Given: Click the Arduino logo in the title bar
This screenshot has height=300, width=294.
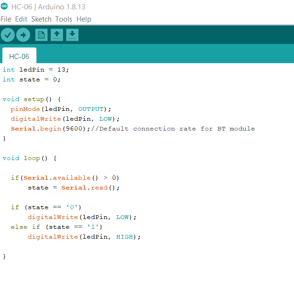Looking at the screenshot, I should (x=4, y=6).
